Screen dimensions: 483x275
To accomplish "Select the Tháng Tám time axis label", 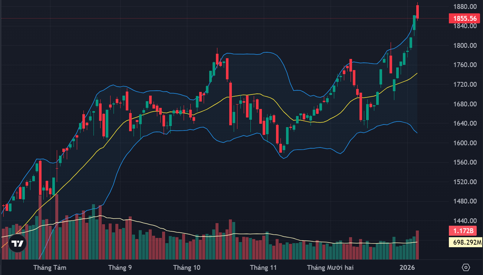I will click(50, 267).
